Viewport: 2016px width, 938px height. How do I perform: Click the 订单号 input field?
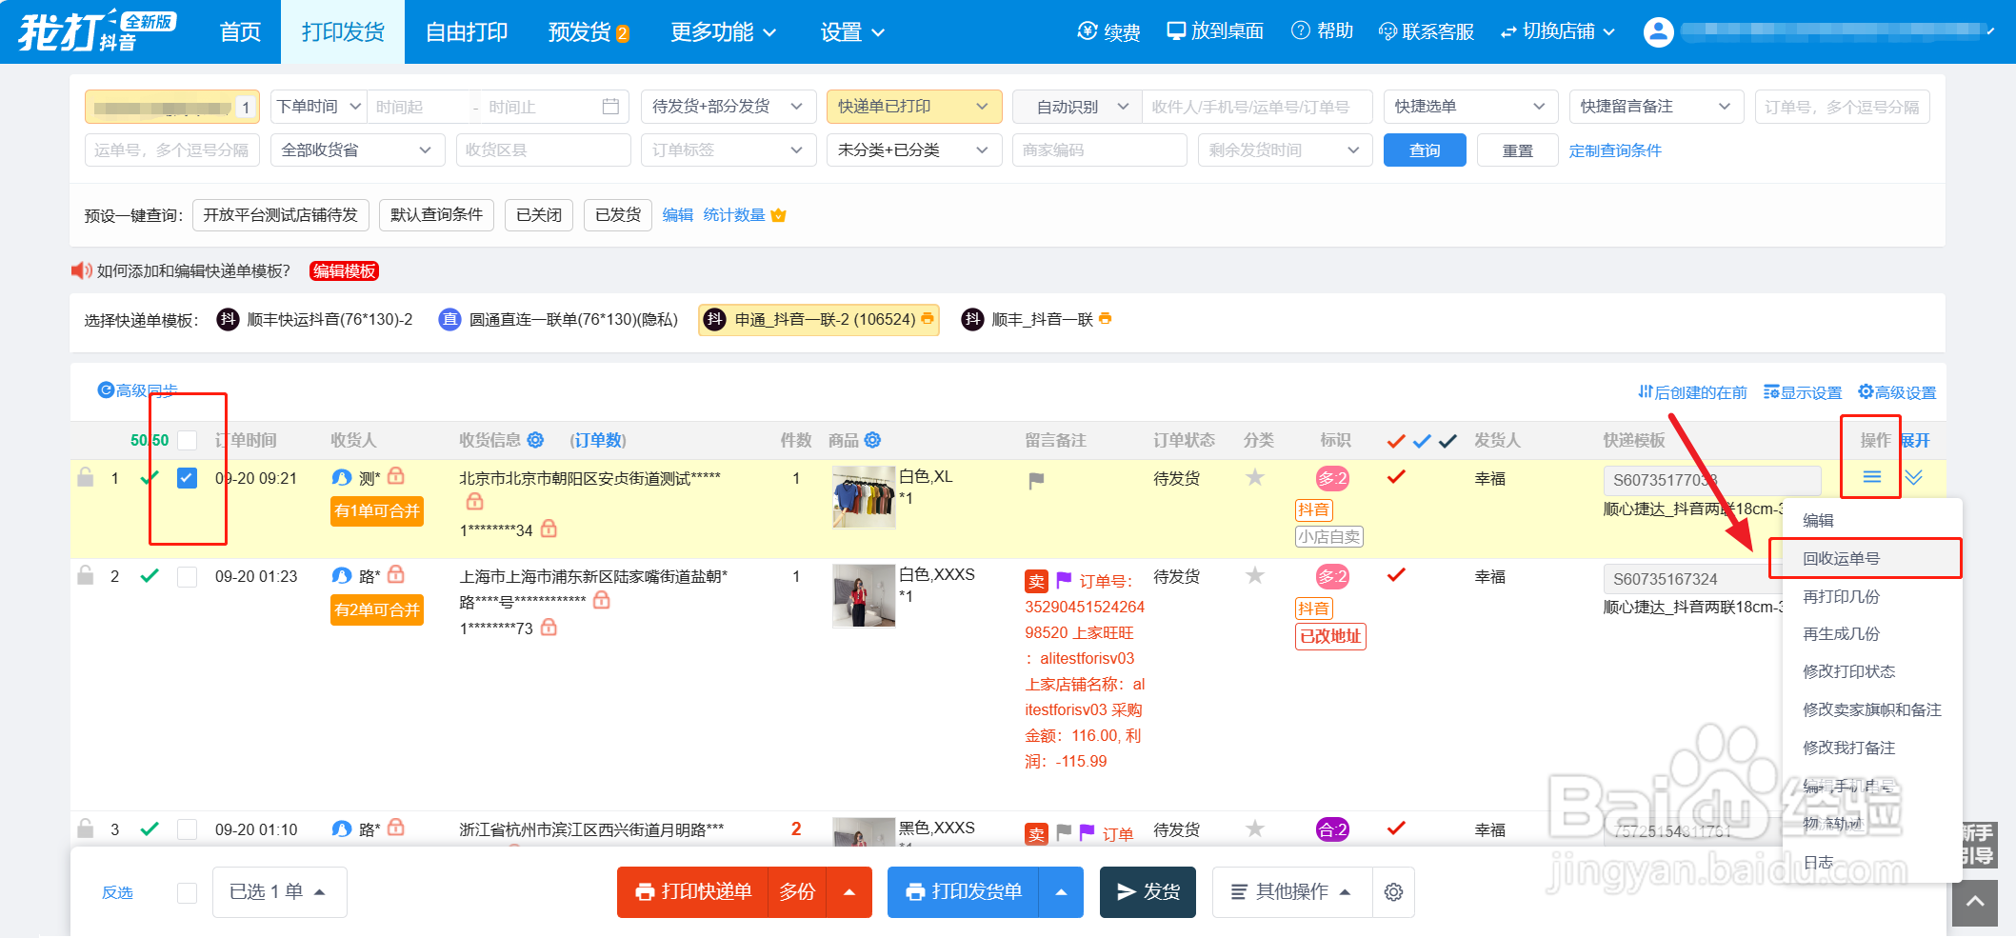[x=1842, y=107]
